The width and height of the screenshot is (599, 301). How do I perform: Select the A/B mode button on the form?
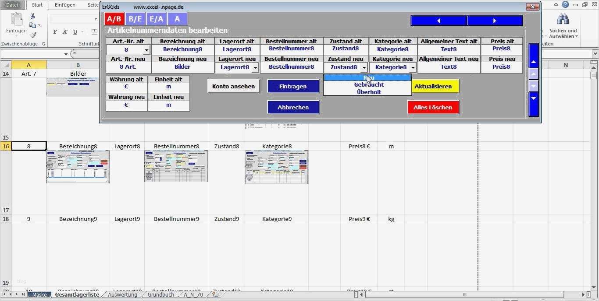click(114, 19)
